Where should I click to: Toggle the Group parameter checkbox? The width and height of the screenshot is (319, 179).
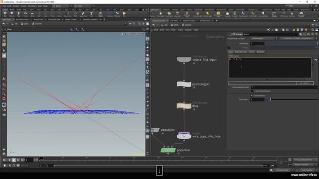click(x=229, y=48)
